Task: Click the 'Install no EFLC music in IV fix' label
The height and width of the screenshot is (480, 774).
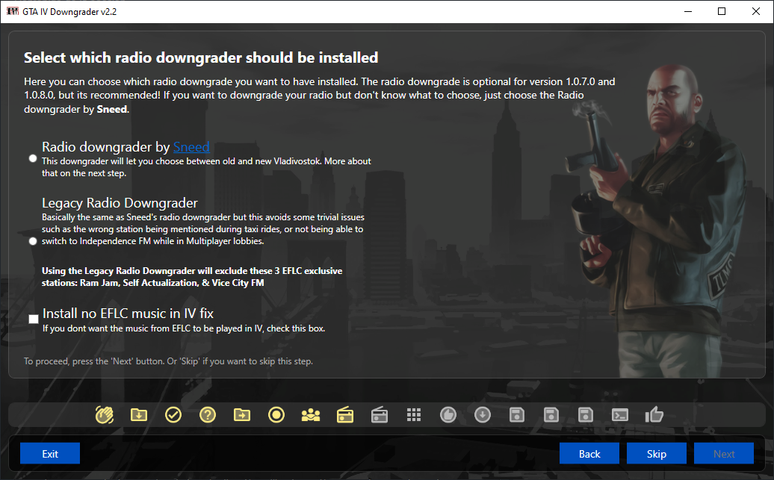Action: pos(128,314)
